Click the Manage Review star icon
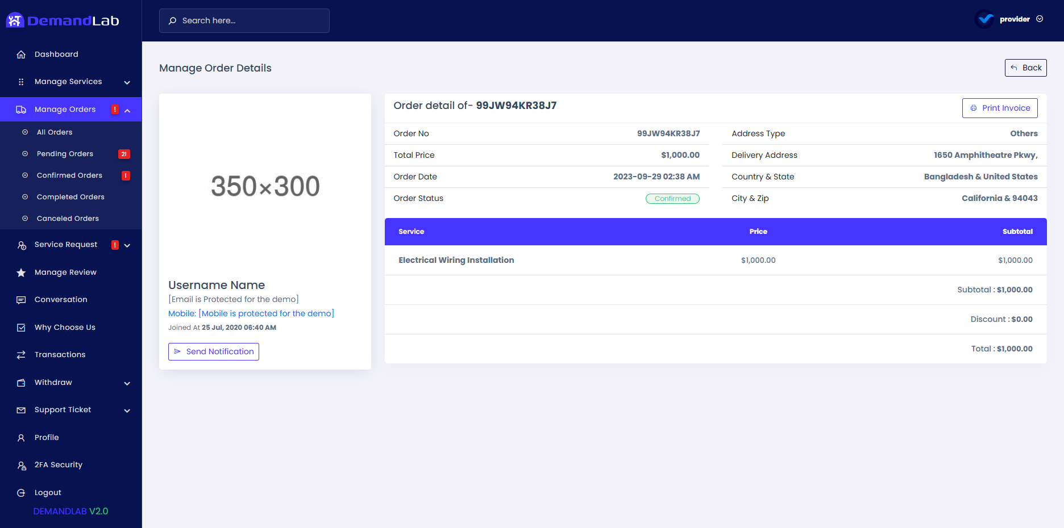Image resolution: width=1064 pixels, height=528 pixels. coord(21,272)
